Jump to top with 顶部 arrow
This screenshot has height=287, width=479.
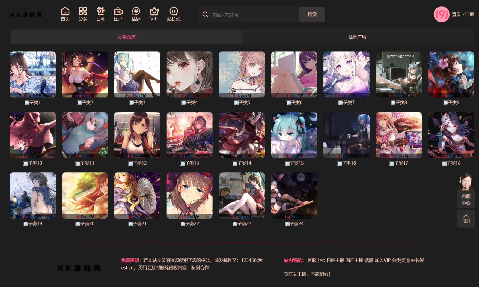coord(466,219)
